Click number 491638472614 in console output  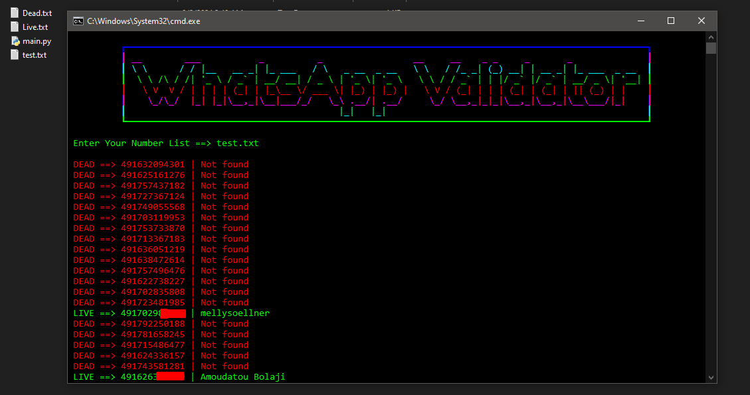pos(153,260)
